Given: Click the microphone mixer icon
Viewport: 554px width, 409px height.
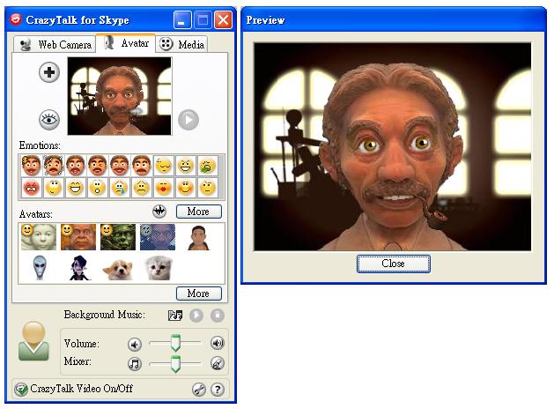Looking at the screenshot, I should [x=218, y=363].
